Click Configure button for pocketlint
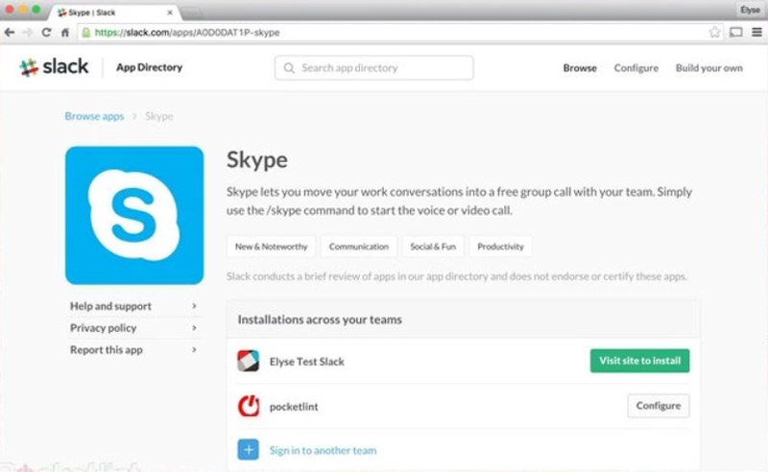This screenshot has height=472, width=768. 659,406
